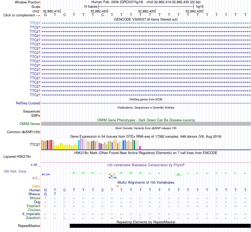This screenshot has width=251, height=232.
Task: Click the TTC27 label beside GTEx chart
Action: [35, 145]
